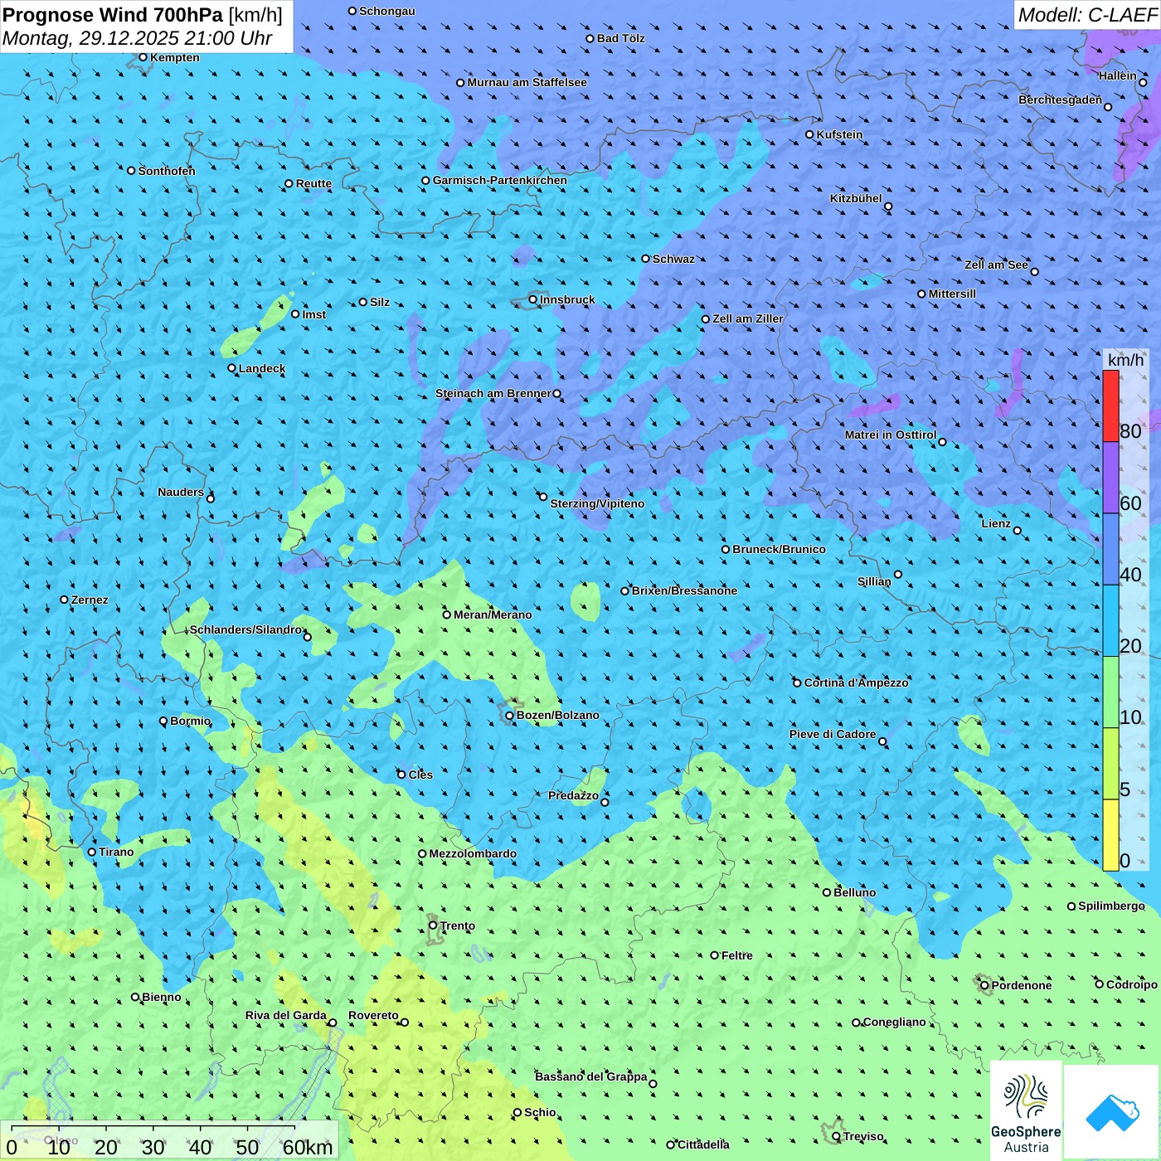Click the Schwaz location marker
This screenshot has height=1161, width=1161.
(x=646, y=259)
